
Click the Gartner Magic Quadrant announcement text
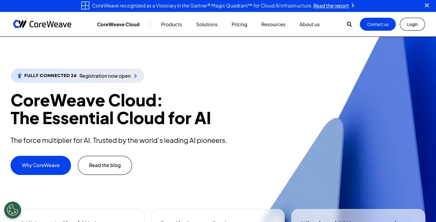pos(202,5)
